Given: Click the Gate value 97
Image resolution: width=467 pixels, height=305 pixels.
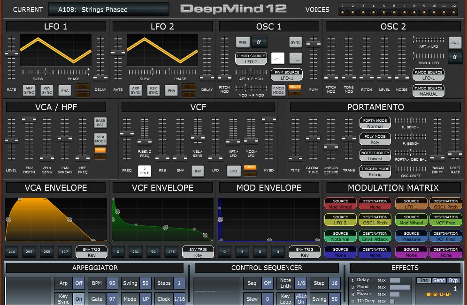Looking at the screenshot, I should pos(112,299).
